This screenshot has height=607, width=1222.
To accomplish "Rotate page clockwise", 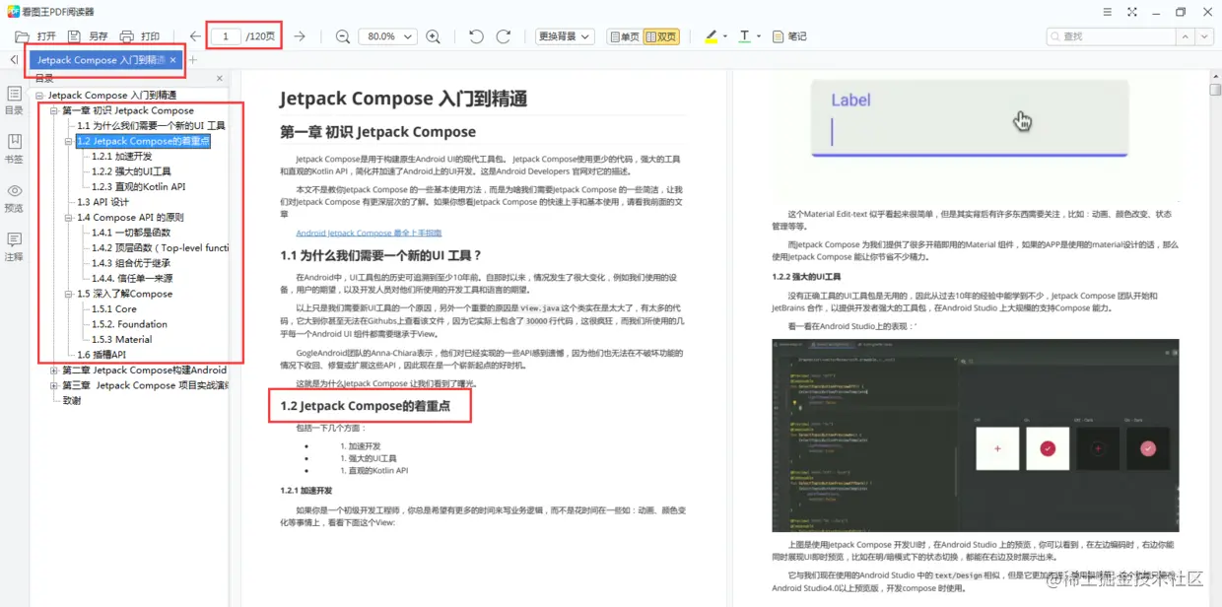I will click(x=503, y=36).
